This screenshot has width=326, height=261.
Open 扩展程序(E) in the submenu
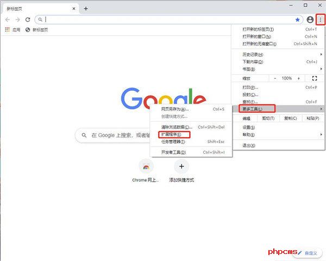coord(191,134)
